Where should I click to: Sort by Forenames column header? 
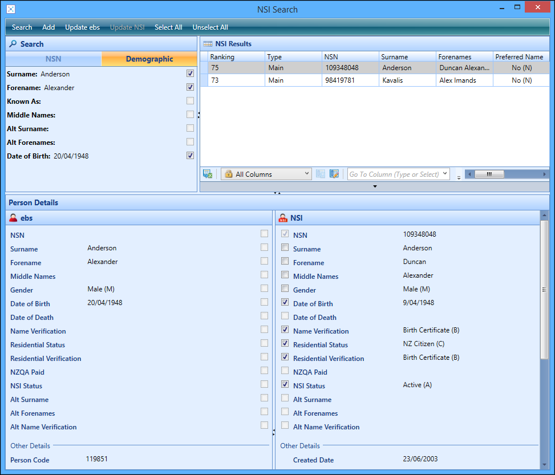click(465, 56)
